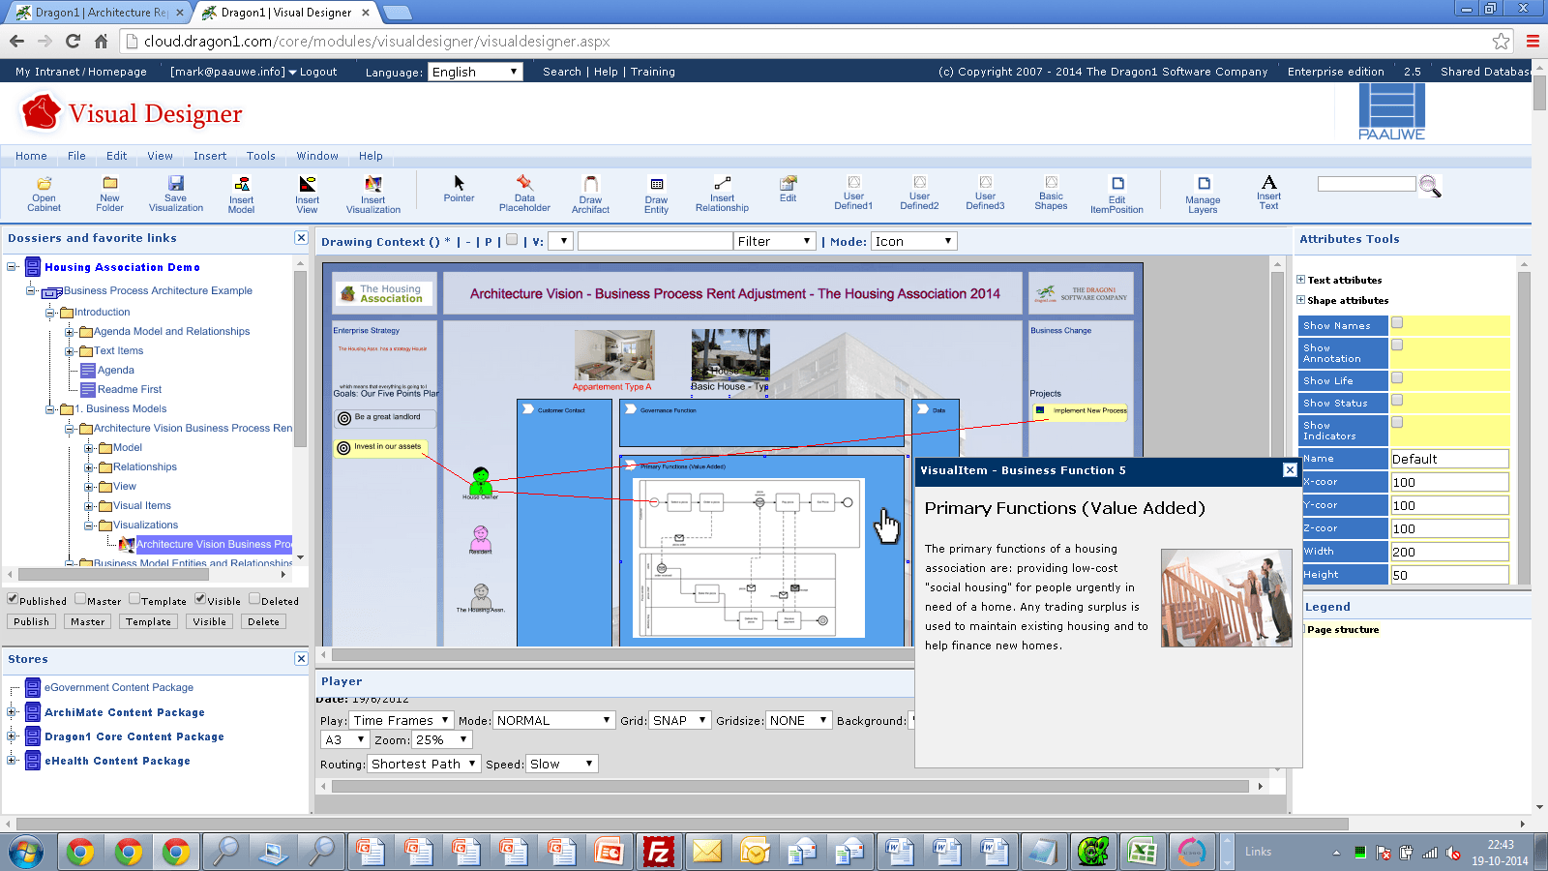Open the Language dropdown
1548x871 pixels.
tap(475, 72)
